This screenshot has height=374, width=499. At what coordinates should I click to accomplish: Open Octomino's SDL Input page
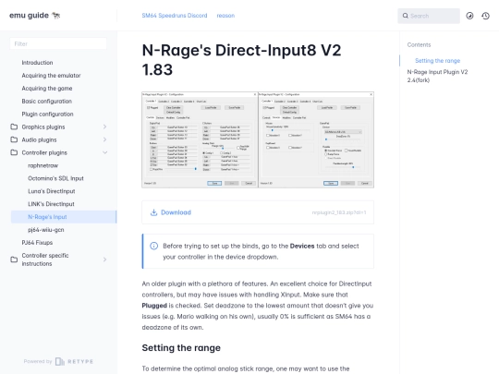[55, 178]
